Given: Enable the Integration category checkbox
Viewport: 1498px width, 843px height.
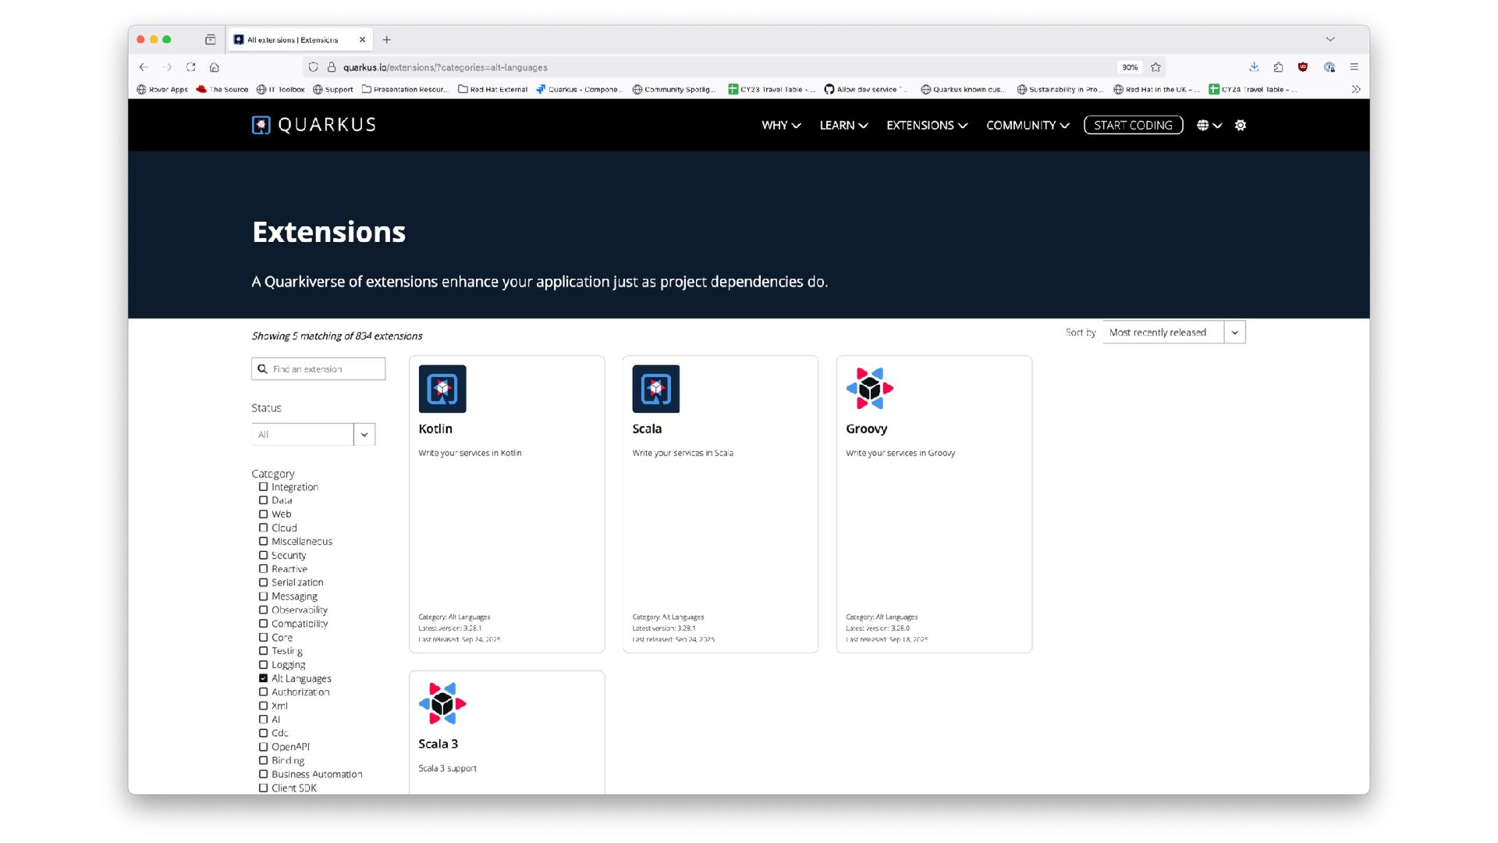Looking at the screenshot, I should pyautogui.click(x=263, y=487).
